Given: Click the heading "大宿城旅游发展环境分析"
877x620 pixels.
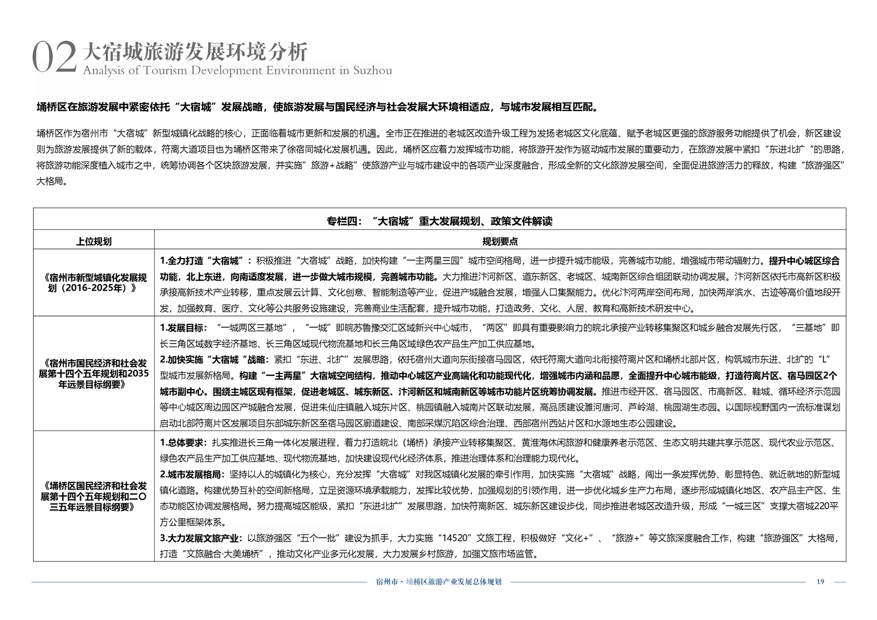Looking at the screenshot, I should click(195, 52).
